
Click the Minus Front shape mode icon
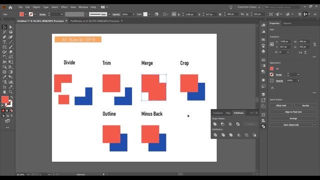tap(222, 124)
